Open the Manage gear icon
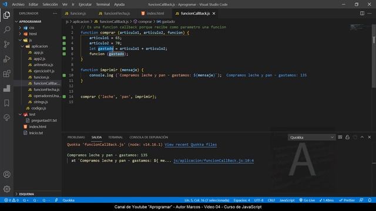Viewport: 376px width, 211px height. coord(6,189)
